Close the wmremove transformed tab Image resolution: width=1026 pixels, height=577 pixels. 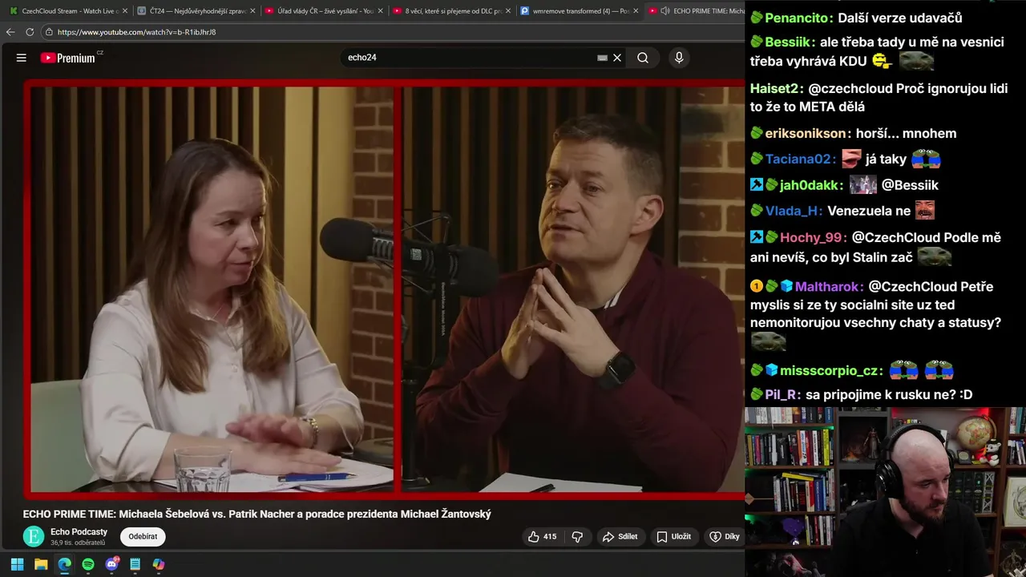636,11
